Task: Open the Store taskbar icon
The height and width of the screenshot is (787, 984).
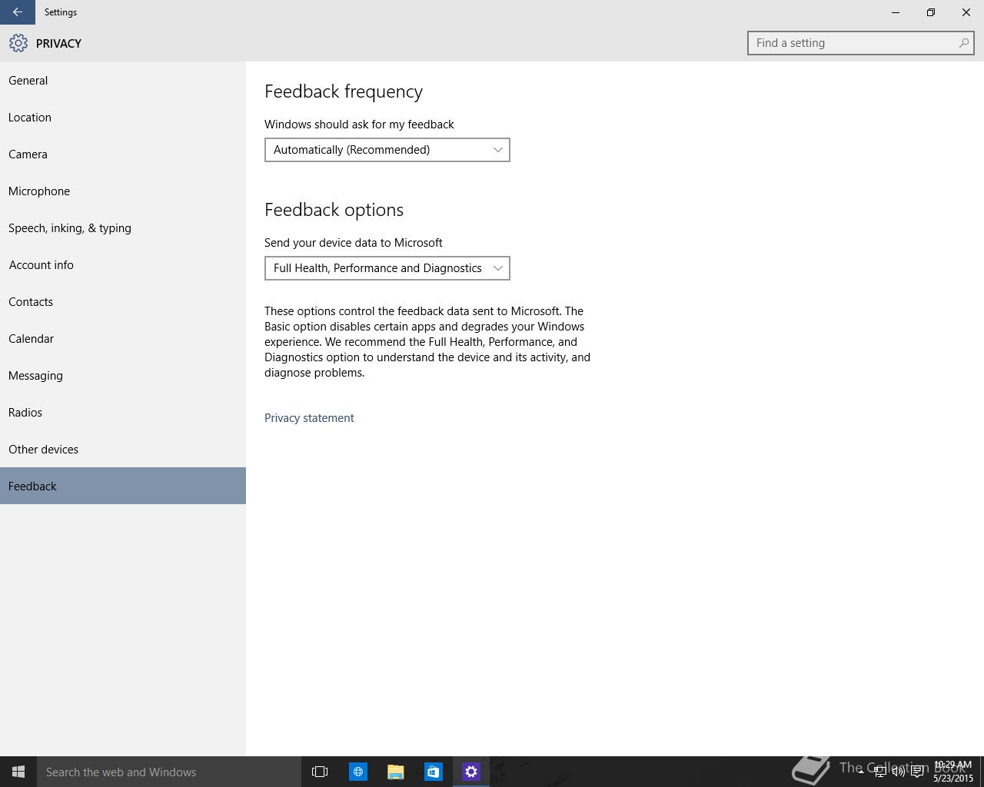Action: coord(433,772)
